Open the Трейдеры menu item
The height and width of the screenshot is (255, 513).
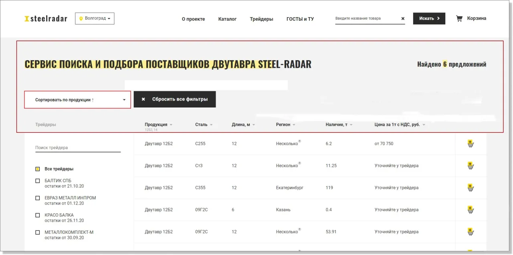tap(261, 19)
